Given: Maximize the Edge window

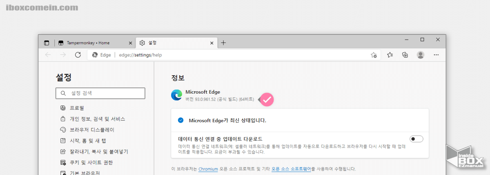Looking at the screenshot, I should tap(422, 40).
